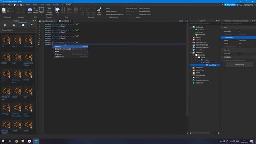The width and height of the screenshot is (256, 144).
Task: Switch to the LocalScript editor tab
Action: pos(65,21)
